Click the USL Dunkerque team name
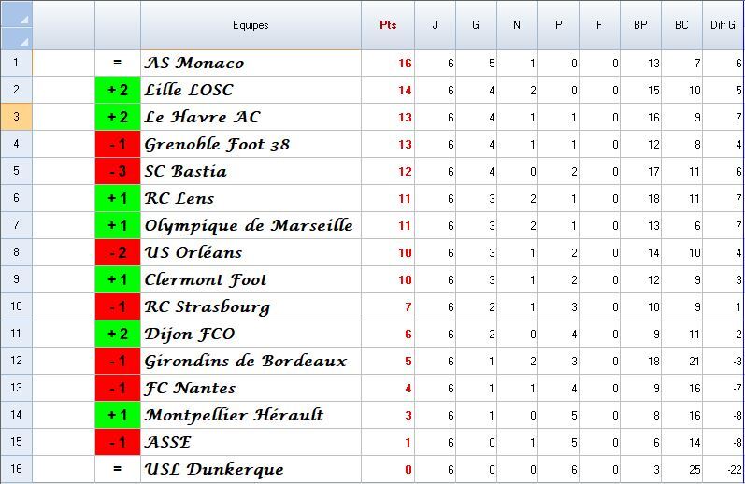 251,469
